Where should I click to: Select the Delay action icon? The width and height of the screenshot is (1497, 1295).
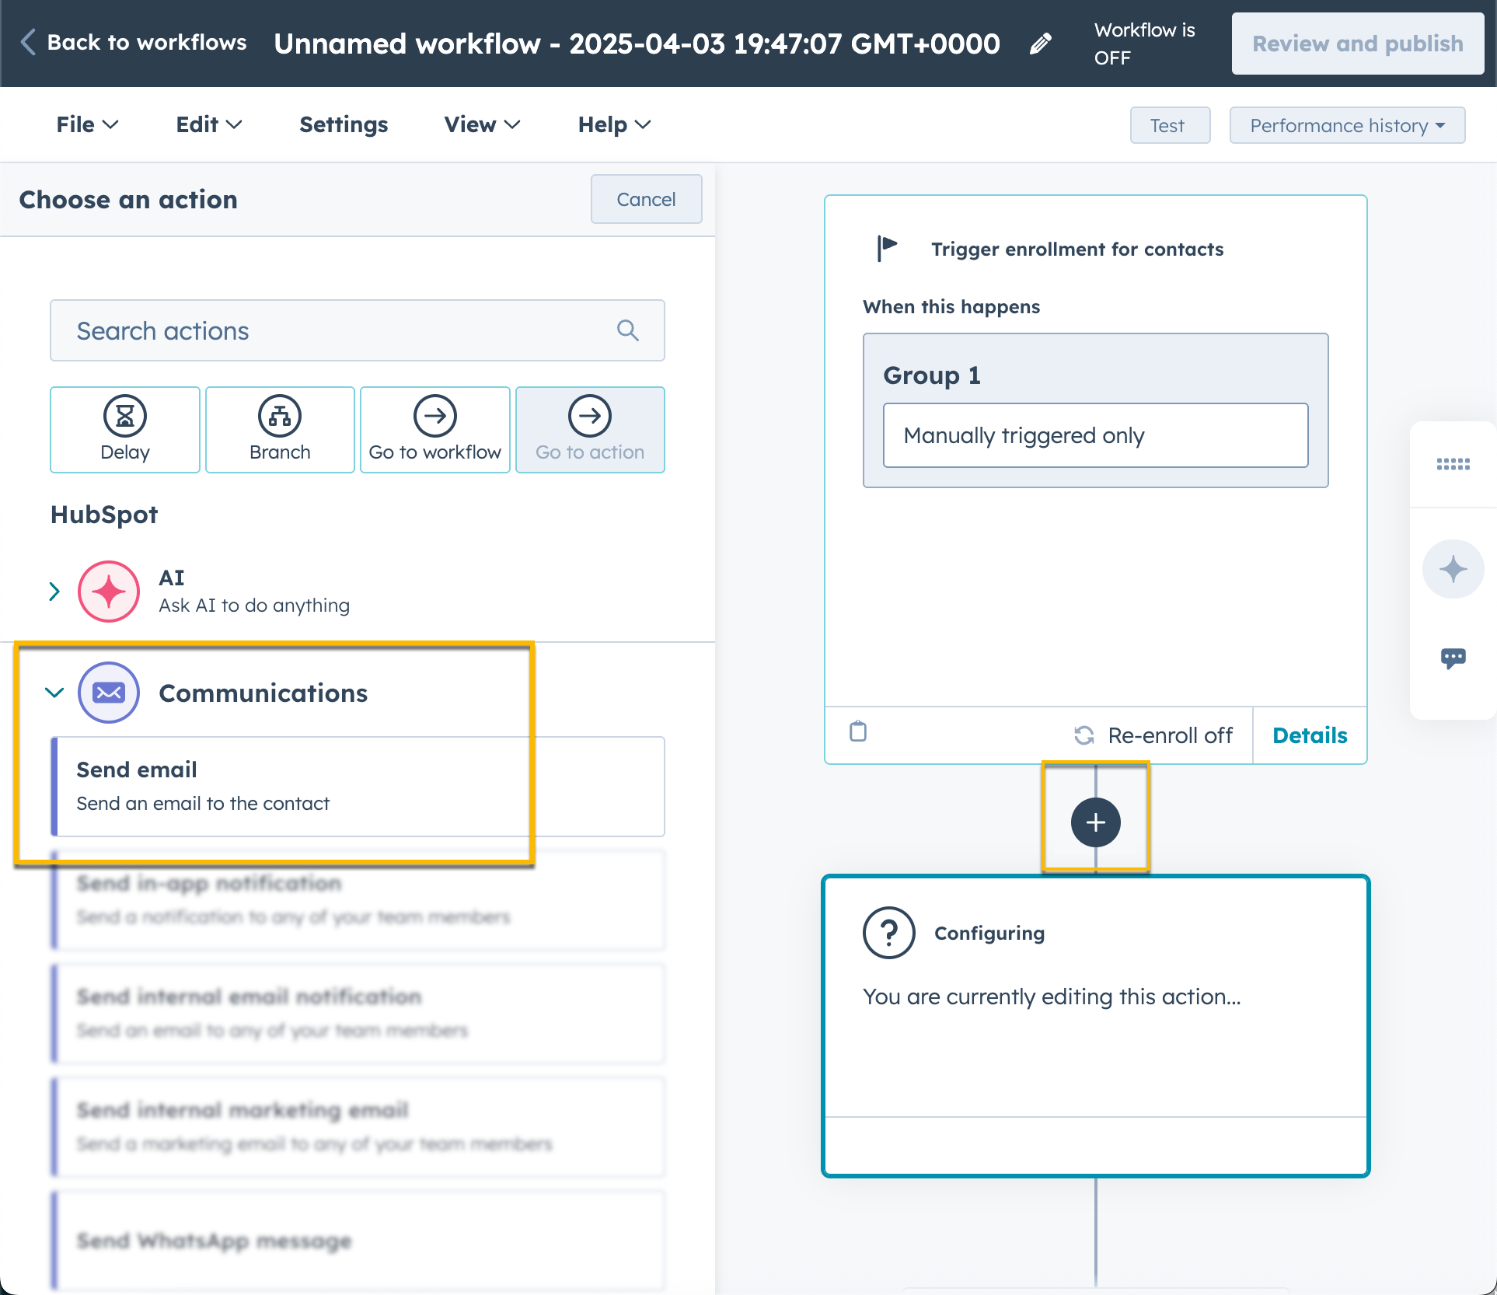point(124,429)
